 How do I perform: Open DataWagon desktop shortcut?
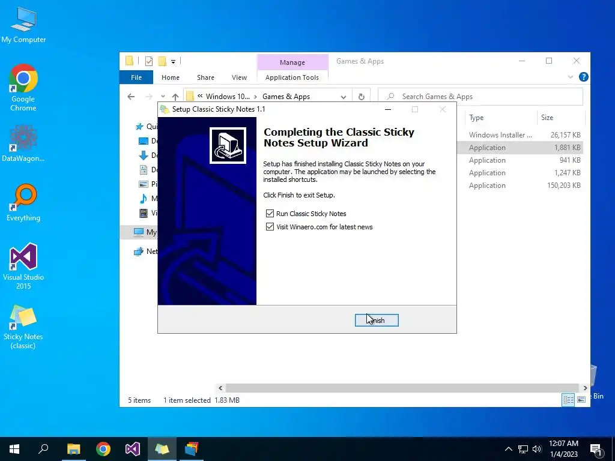[23, 143]
